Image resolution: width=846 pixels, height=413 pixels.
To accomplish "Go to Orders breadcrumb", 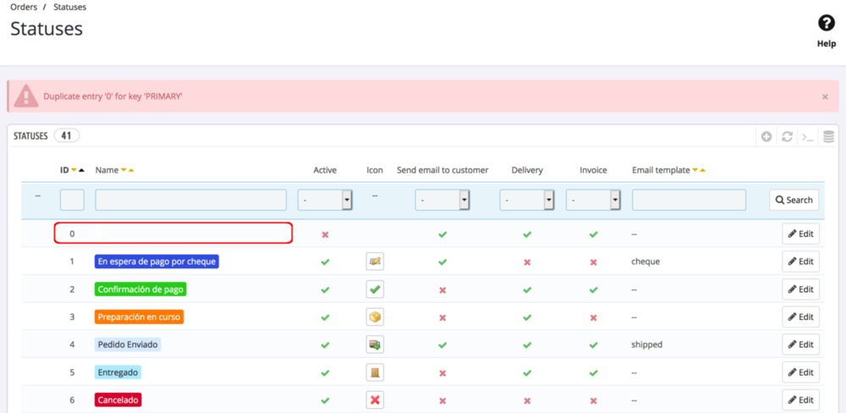I will [24, 7].
